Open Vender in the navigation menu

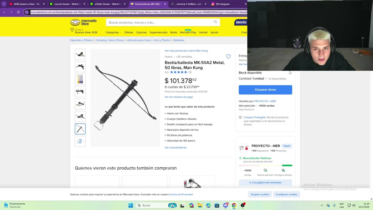(x=203, y=32)
